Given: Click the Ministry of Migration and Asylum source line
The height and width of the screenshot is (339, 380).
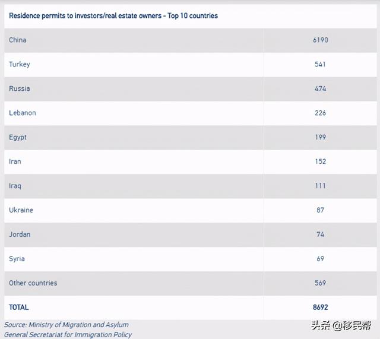Looking at the screenshot, I should click(66, 325).
